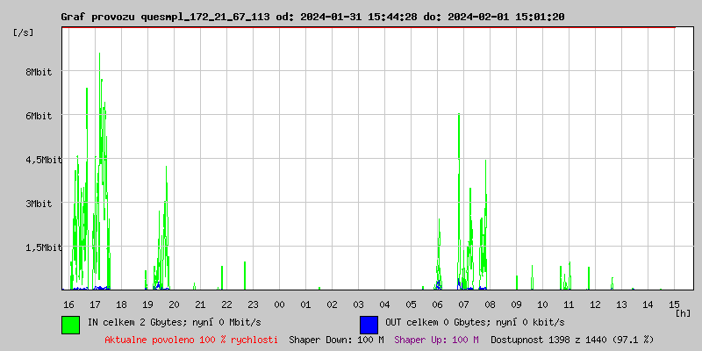The image size is (702, 351).
Task: Click the hour 00 x-axis marker
Action: [279, 304]
